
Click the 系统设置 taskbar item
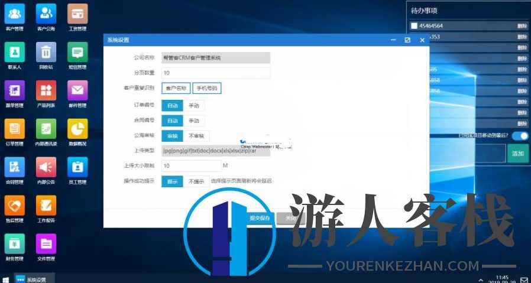(x=34, y=279)
